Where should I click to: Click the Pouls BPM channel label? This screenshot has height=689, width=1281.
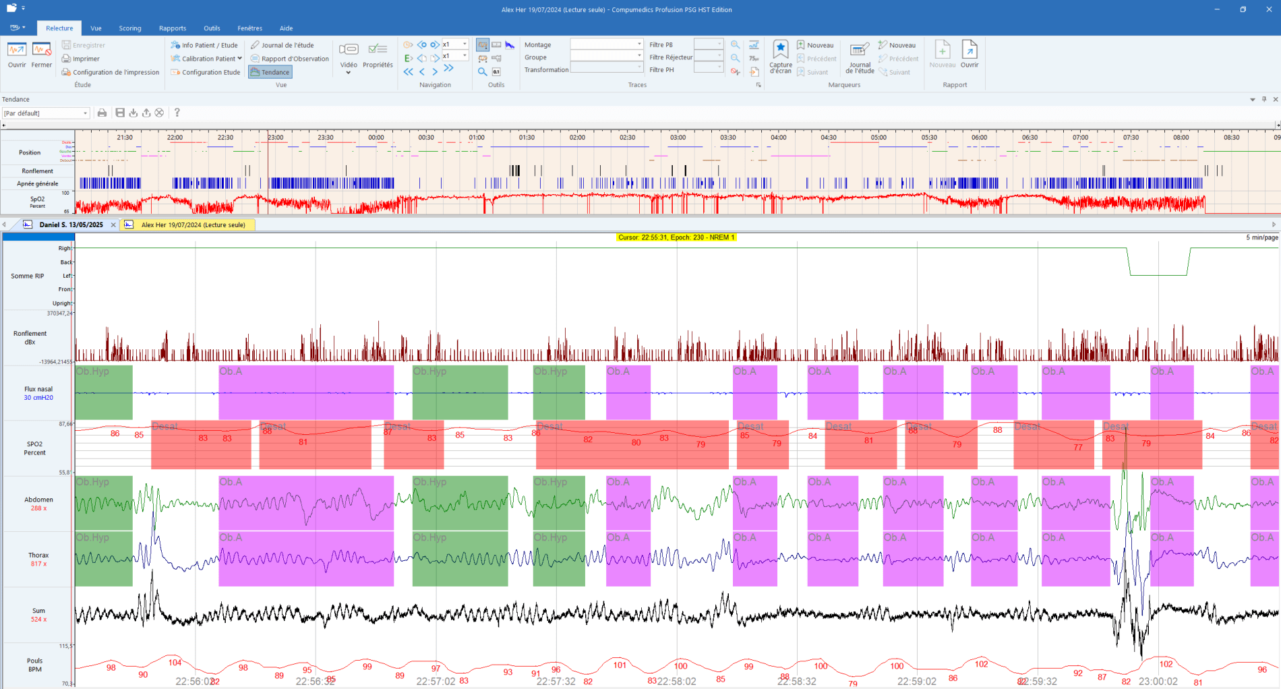[x=35, y=665]
